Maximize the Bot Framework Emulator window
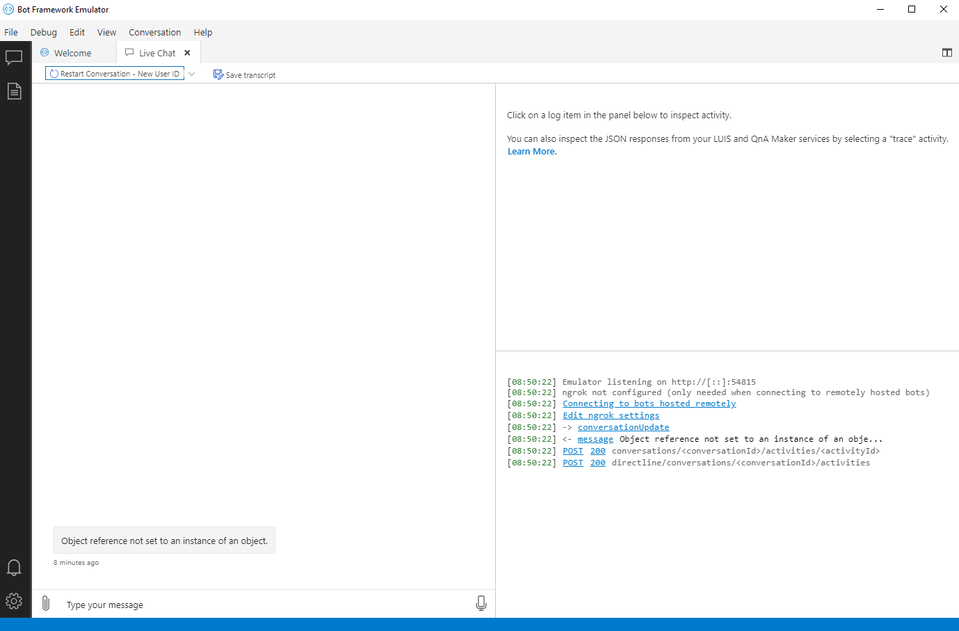This screenshot has height=631, width=959. click(912, 10)
